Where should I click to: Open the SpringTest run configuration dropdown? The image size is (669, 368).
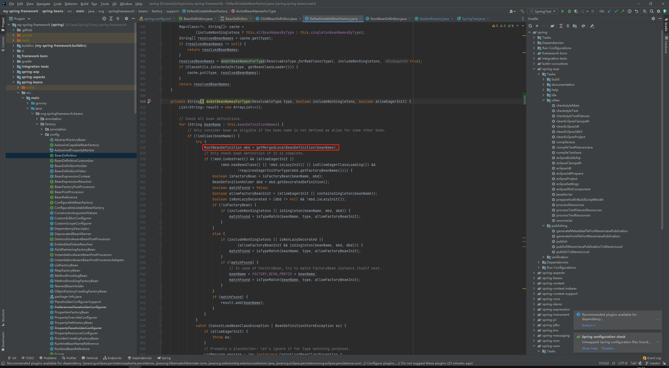[x=543, y=11]
